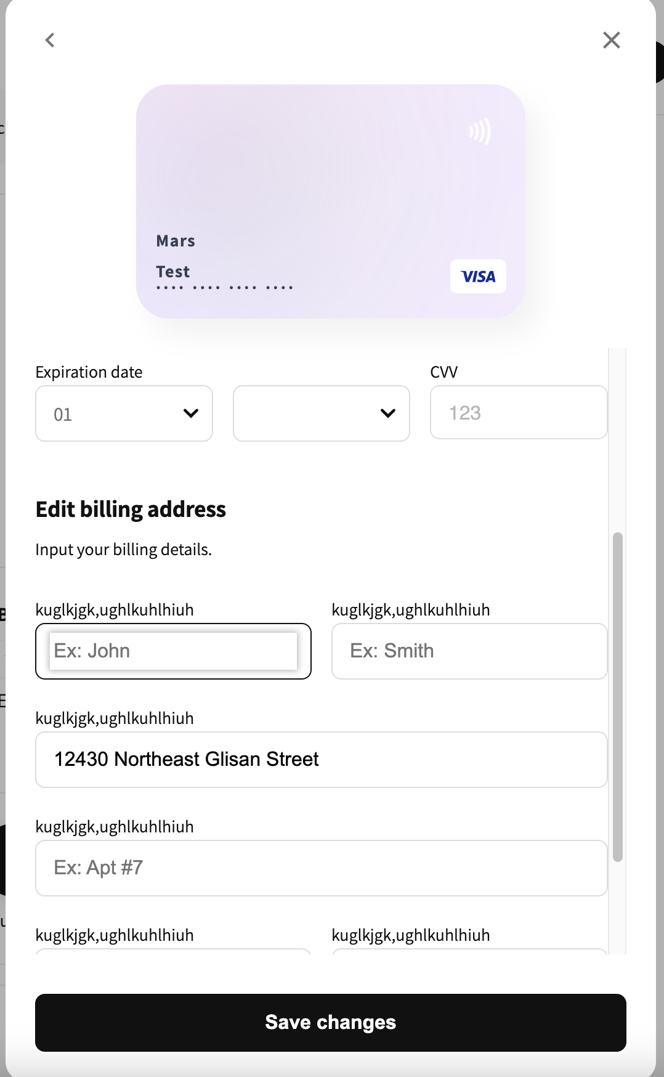The image size is (664, 1077).
Task: Click the address field 12430 Northeast Glisan Street
Action: [x=322, y=760]
